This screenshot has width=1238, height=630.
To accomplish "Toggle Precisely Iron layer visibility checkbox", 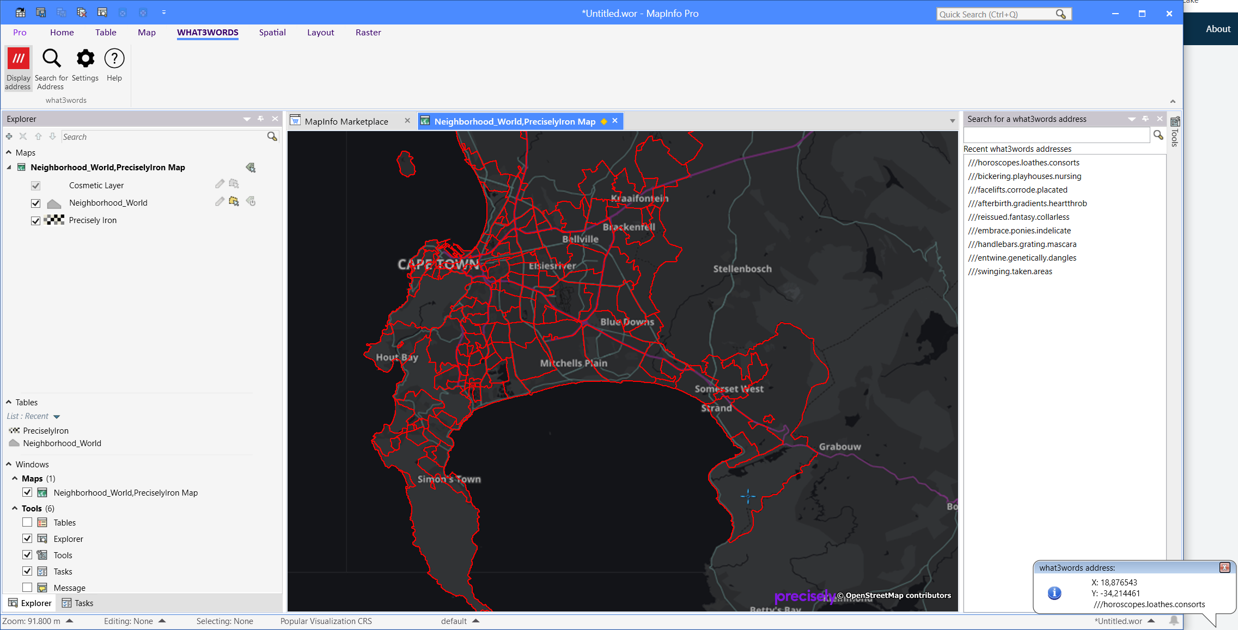I will (36, 220).
